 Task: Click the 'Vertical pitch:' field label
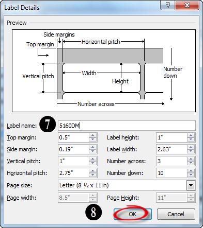point(24,161)
